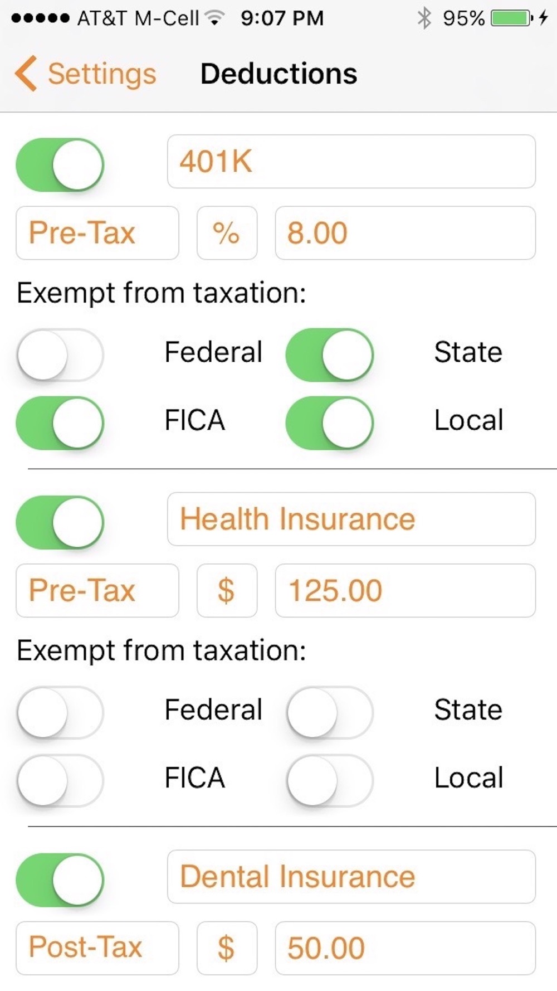
Task: Change the 401K percent unit selector
Action: (227, 233)
